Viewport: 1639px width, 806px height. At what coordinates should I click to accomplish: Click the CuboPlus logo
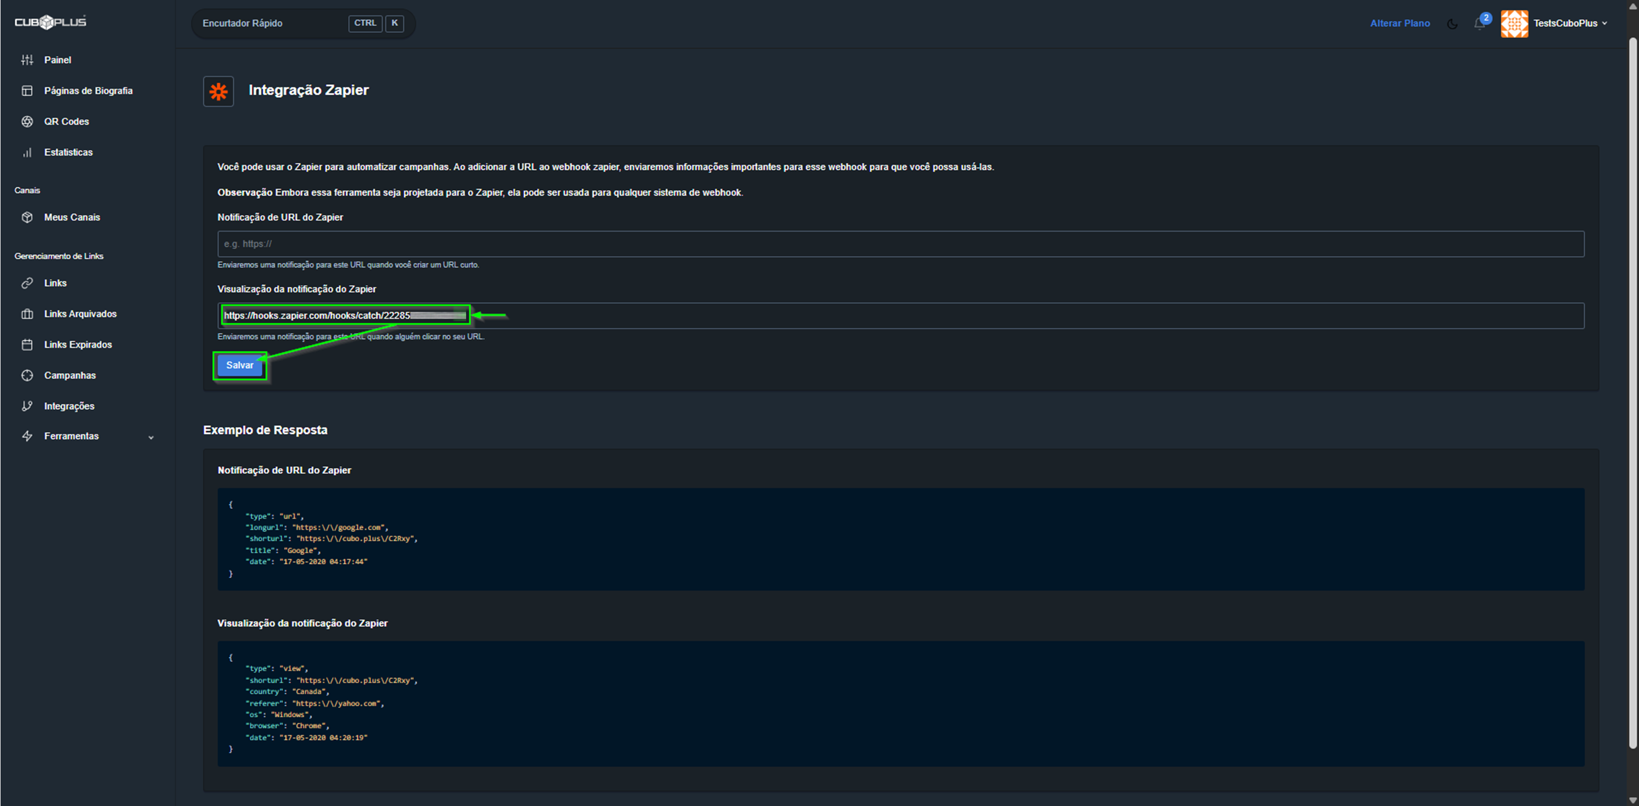50,22
